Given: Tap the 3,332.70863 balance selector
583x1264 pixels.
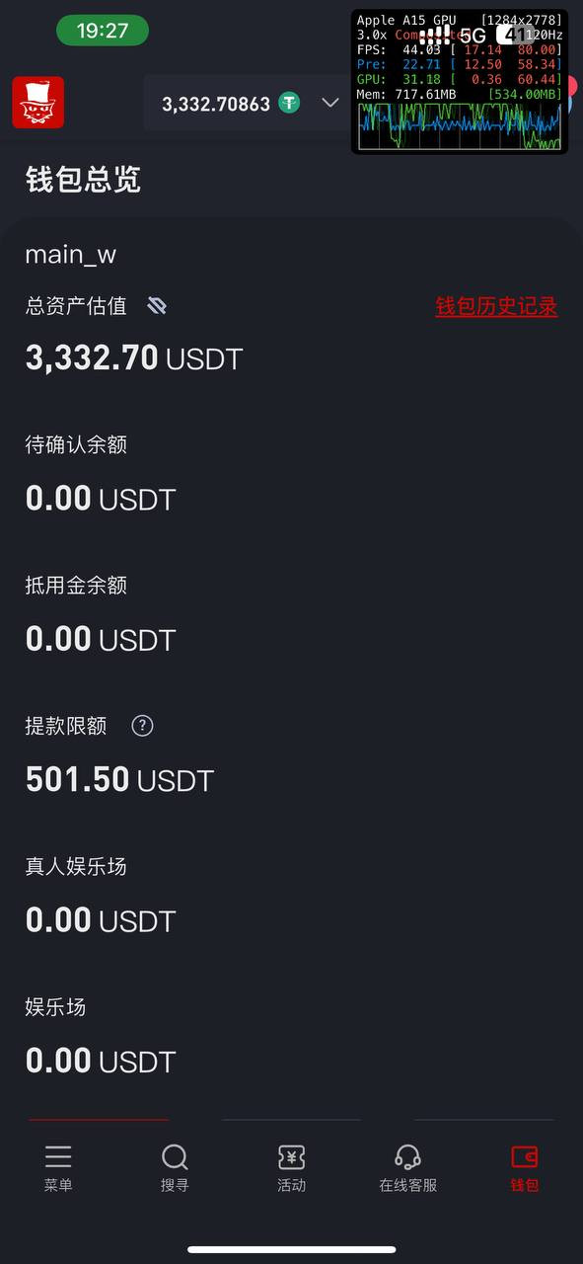Looking at the screenshot, I should pyautogui.click(x=248, y=103).
